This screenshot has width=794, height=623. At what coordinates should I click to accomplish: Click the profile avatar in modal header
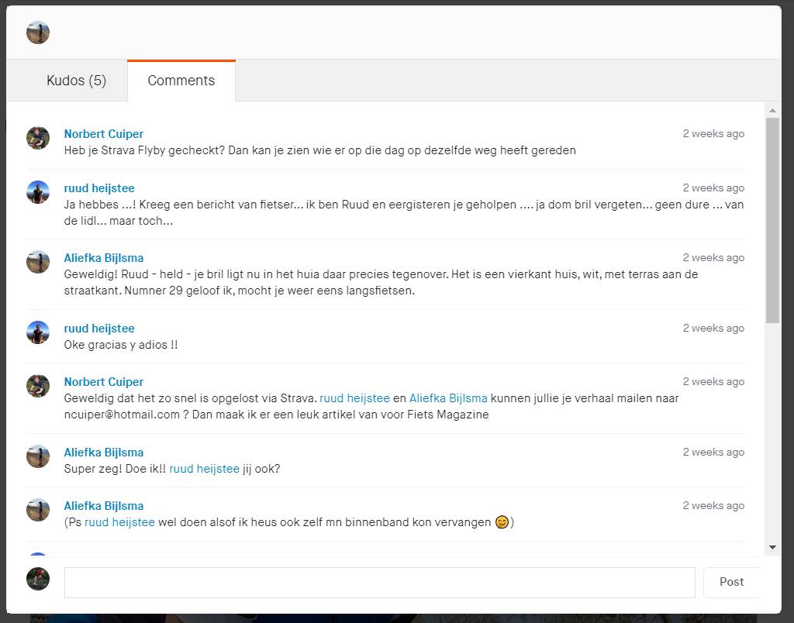click(38, 33)
